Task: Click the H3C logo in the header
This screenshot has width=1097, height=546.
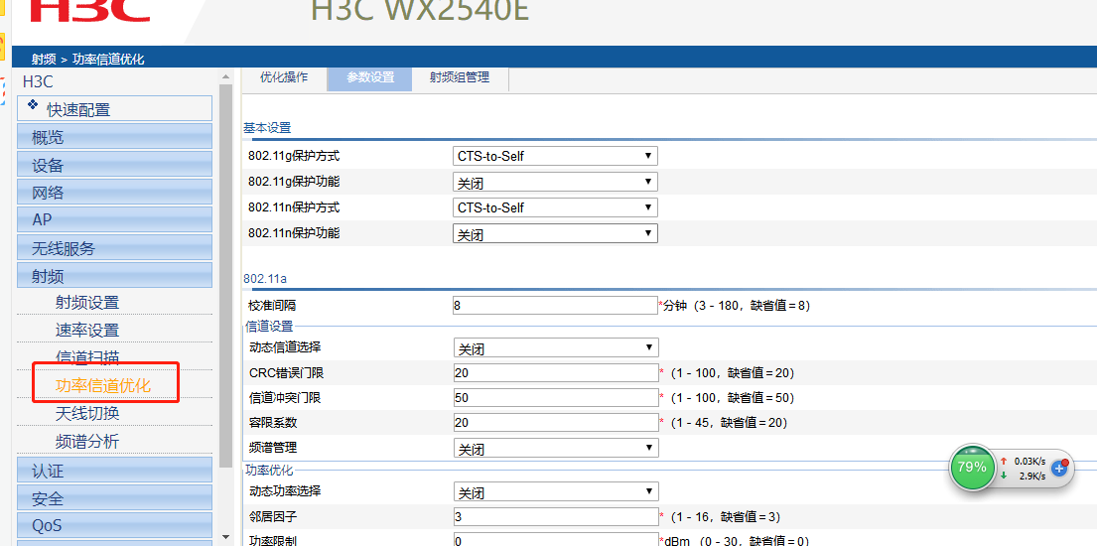Action: [x=89, y=11]
